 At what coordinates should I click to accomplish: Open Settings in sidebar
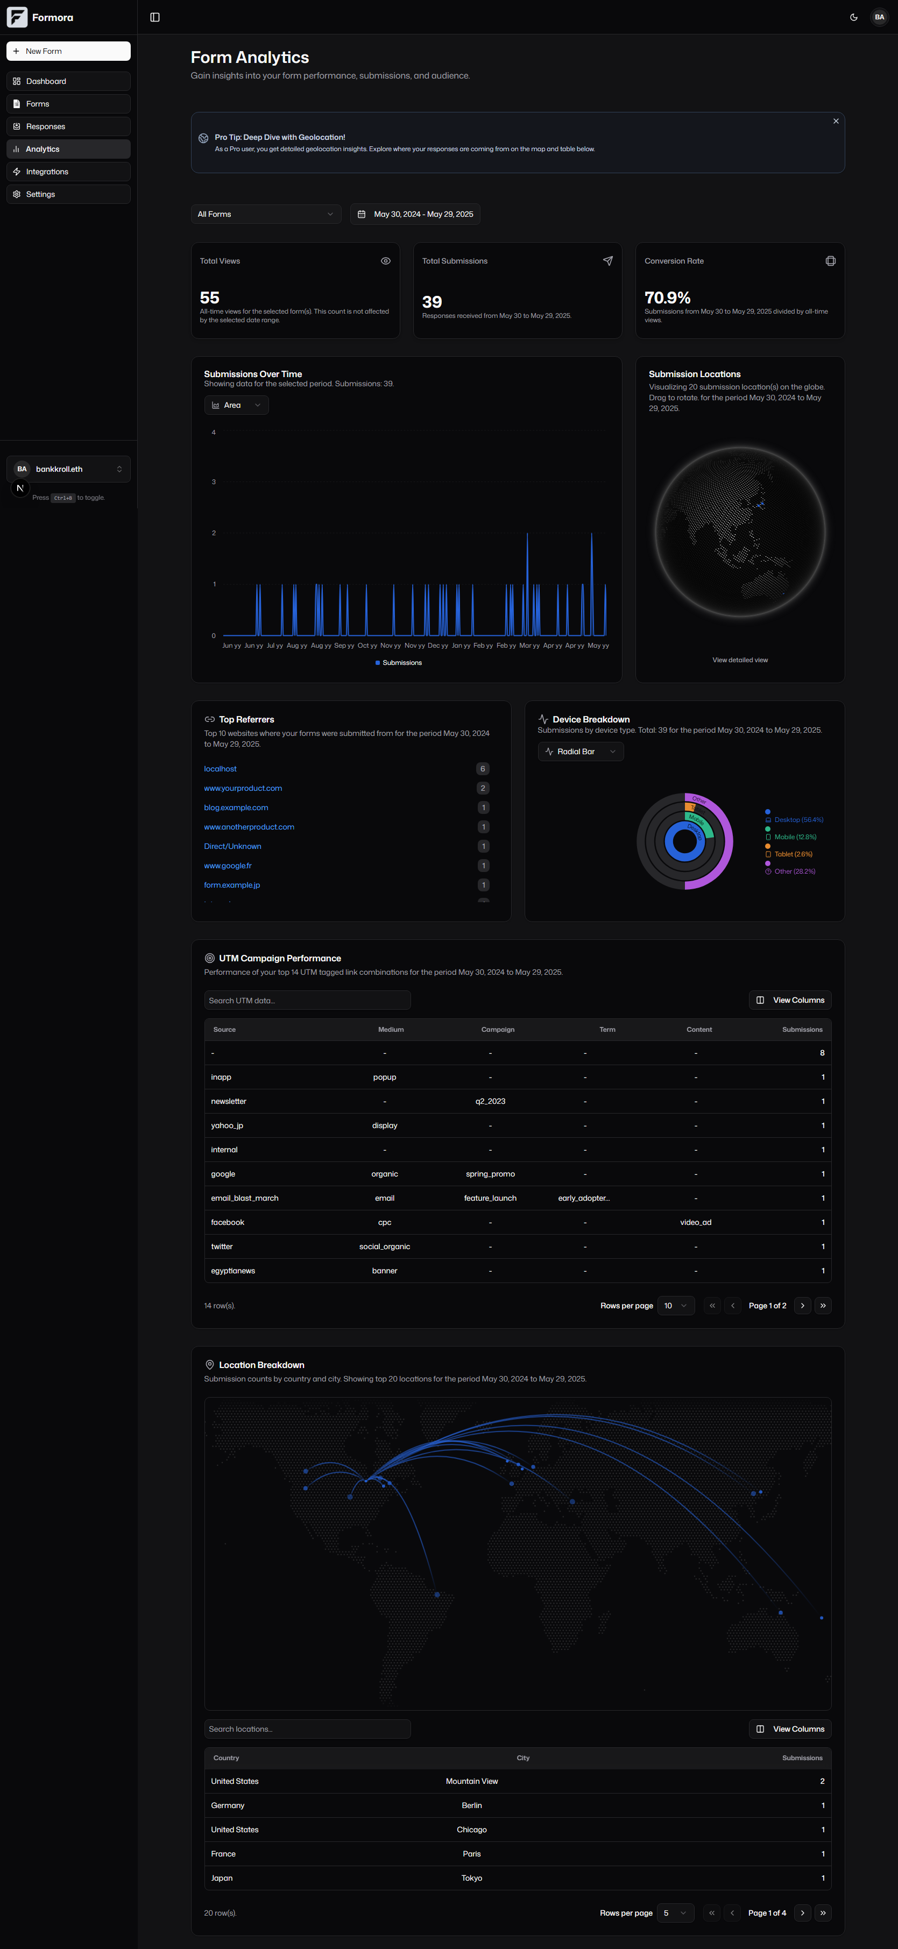(x=68, y=194)
